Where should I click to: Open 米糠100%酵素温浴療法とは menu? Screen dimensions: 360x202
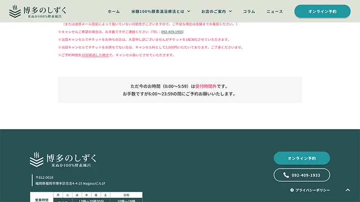pyautogui.click(x=157, y=11)
